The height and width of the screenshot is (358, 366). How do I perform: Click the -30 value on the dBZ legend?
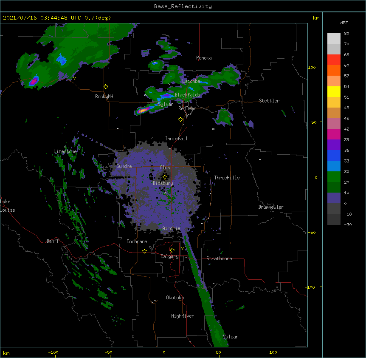pyautogui.click(x=348, y=224)
